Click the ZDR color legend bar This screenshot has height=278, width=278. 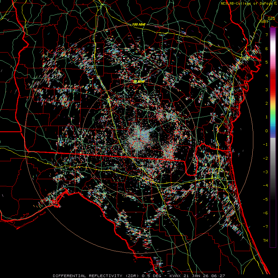273,137
